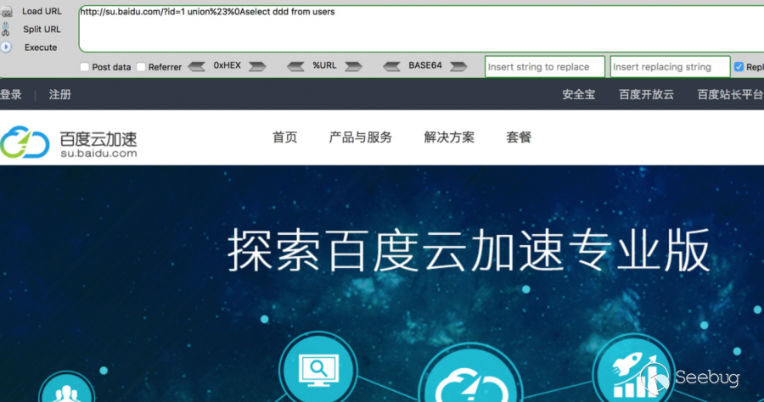
Task: Click the monitor search circle icon
Action: [318, 370]
